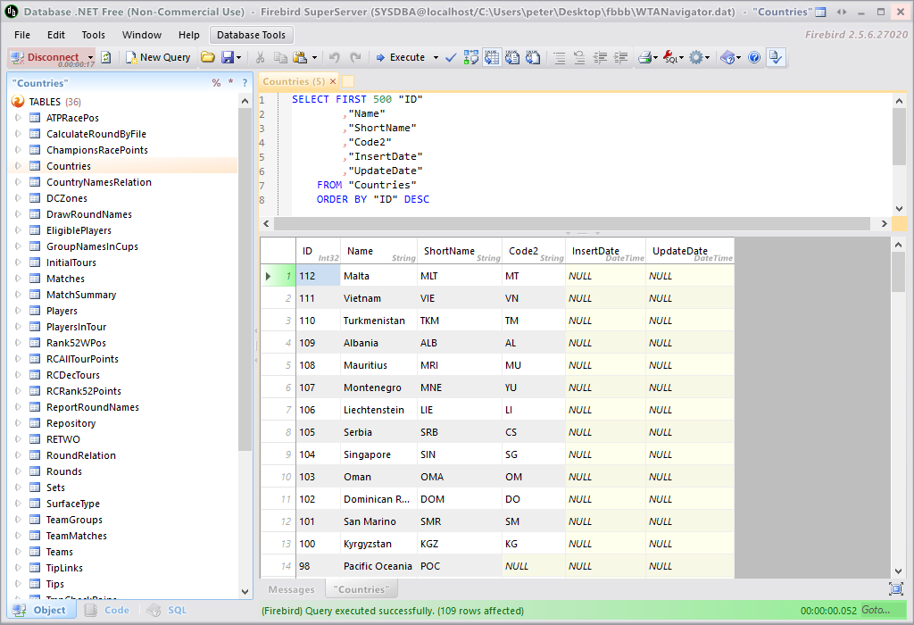Switch to the Database Tools tab
This screenshot has height=625, width=914.
pyautogui.click(x=251, y=35)
